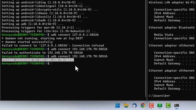Click 'daemon not running; starting now' line

point(42,38)
